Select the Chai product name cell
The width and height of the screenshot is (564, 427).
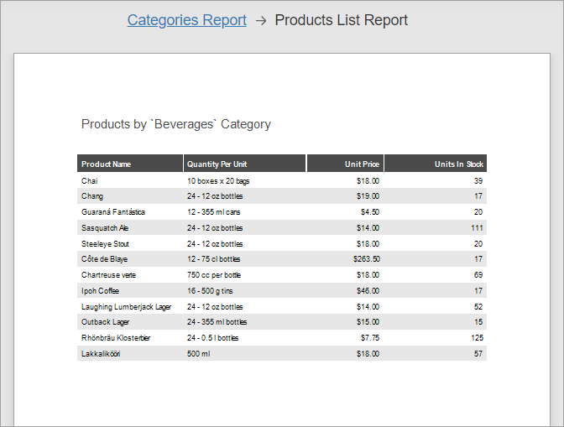[x=90, y=180]
